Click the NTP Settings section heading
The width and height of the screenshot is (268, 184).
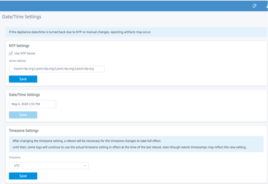(19, 46)
